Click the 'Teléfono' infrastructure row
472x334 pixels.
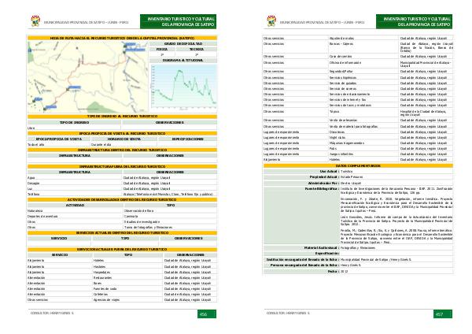pyautogui.click(x=122, y=195)
